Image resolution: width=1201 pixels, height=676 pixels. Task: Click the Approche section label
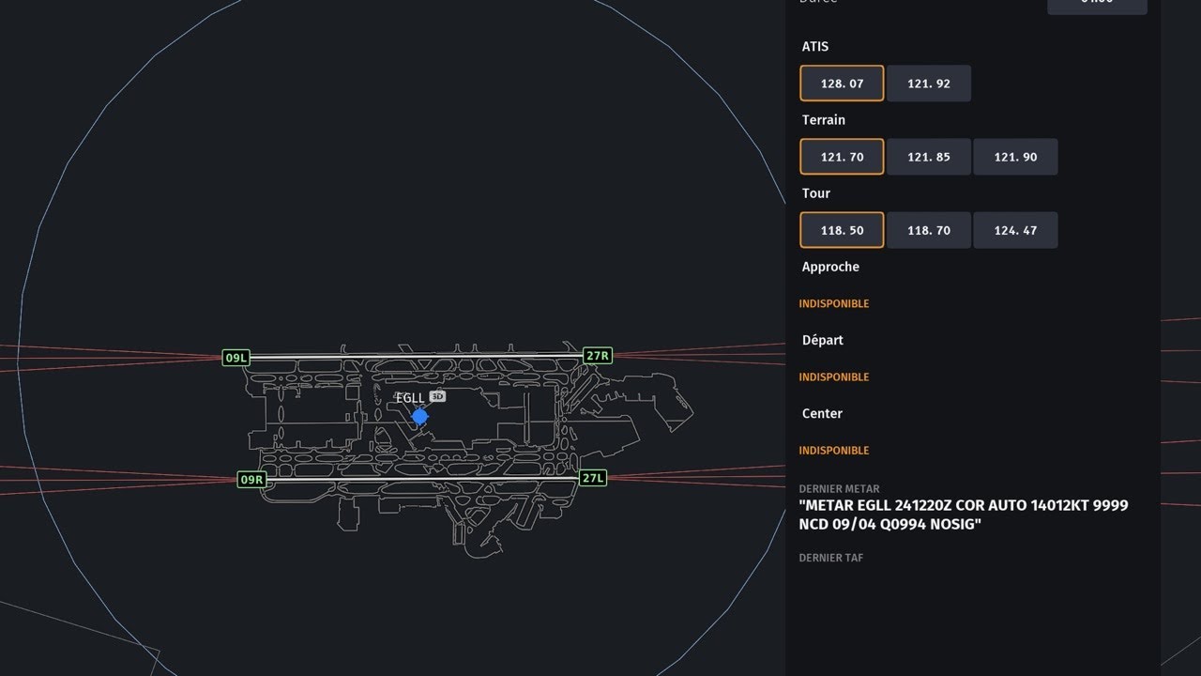(x=830, y=267)
